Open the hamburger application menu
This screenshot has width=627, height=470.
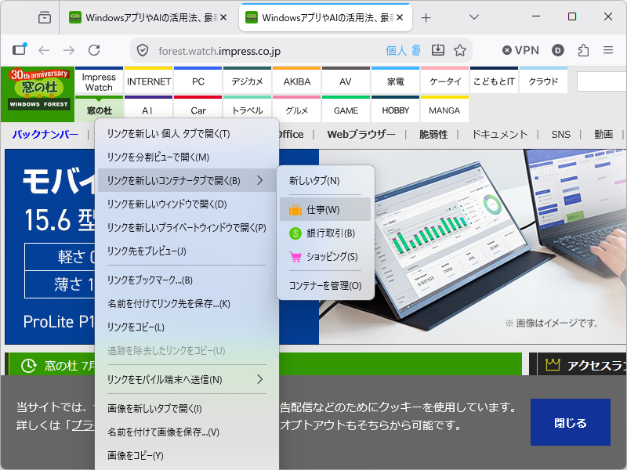608,50
